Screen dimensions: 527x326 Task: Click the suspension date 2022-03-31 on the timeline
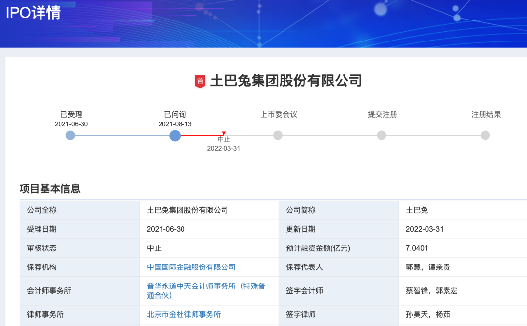coord(223,148)
